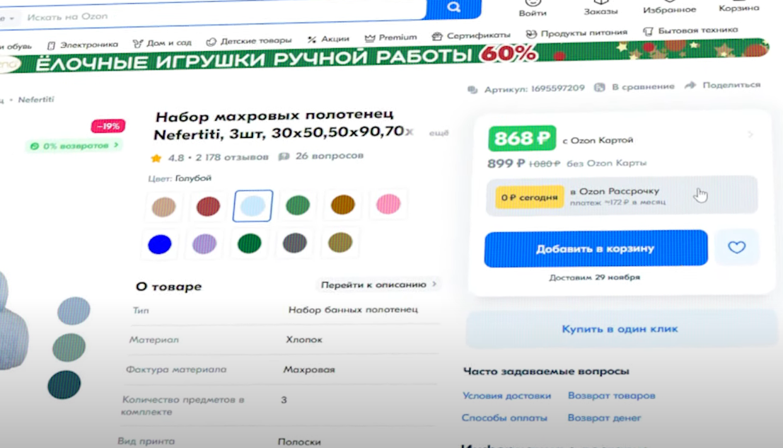The width and height of the screenshot is (783, 448).
Task: Select the gray-green towel thumbnail
Action: point(69,347)
